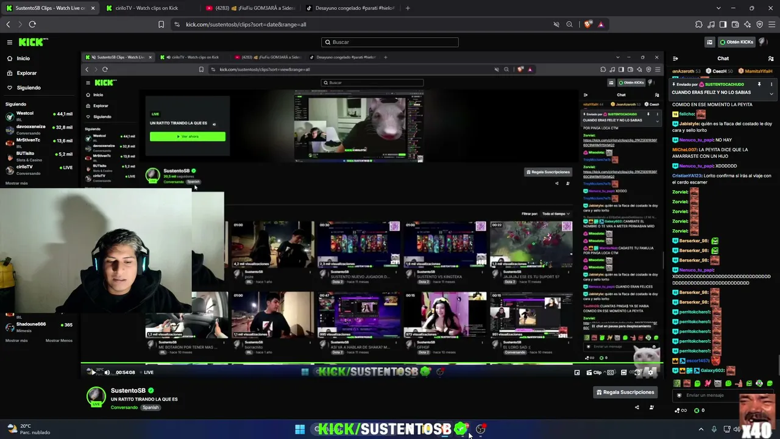The image size is (780, 439).
Task: Open the Westcol channel in the sidebar
Action: 39,115
